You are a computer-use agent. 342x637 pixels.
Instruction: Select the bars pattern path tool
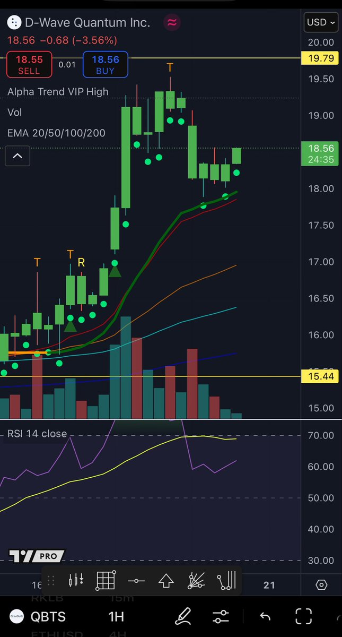click(x=226, y=581)
